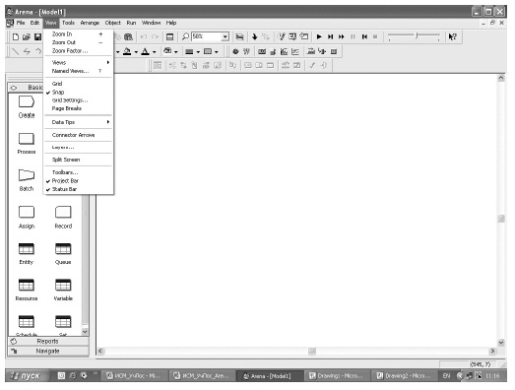515x390 pixels.
Task: Select the Process module in Basic panel
Action: [x=27, y=143]
